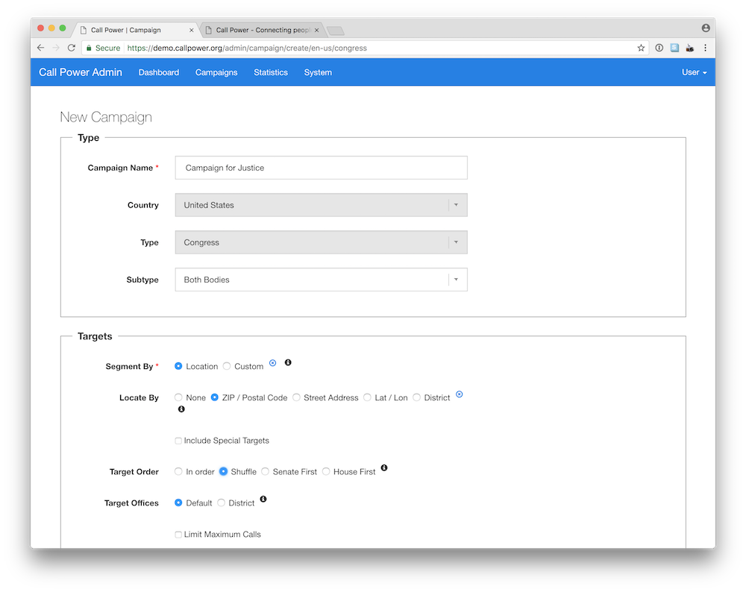The image size is (746, 592).
Task: Click the Locate By info icon
Action: tap(181, 409)
